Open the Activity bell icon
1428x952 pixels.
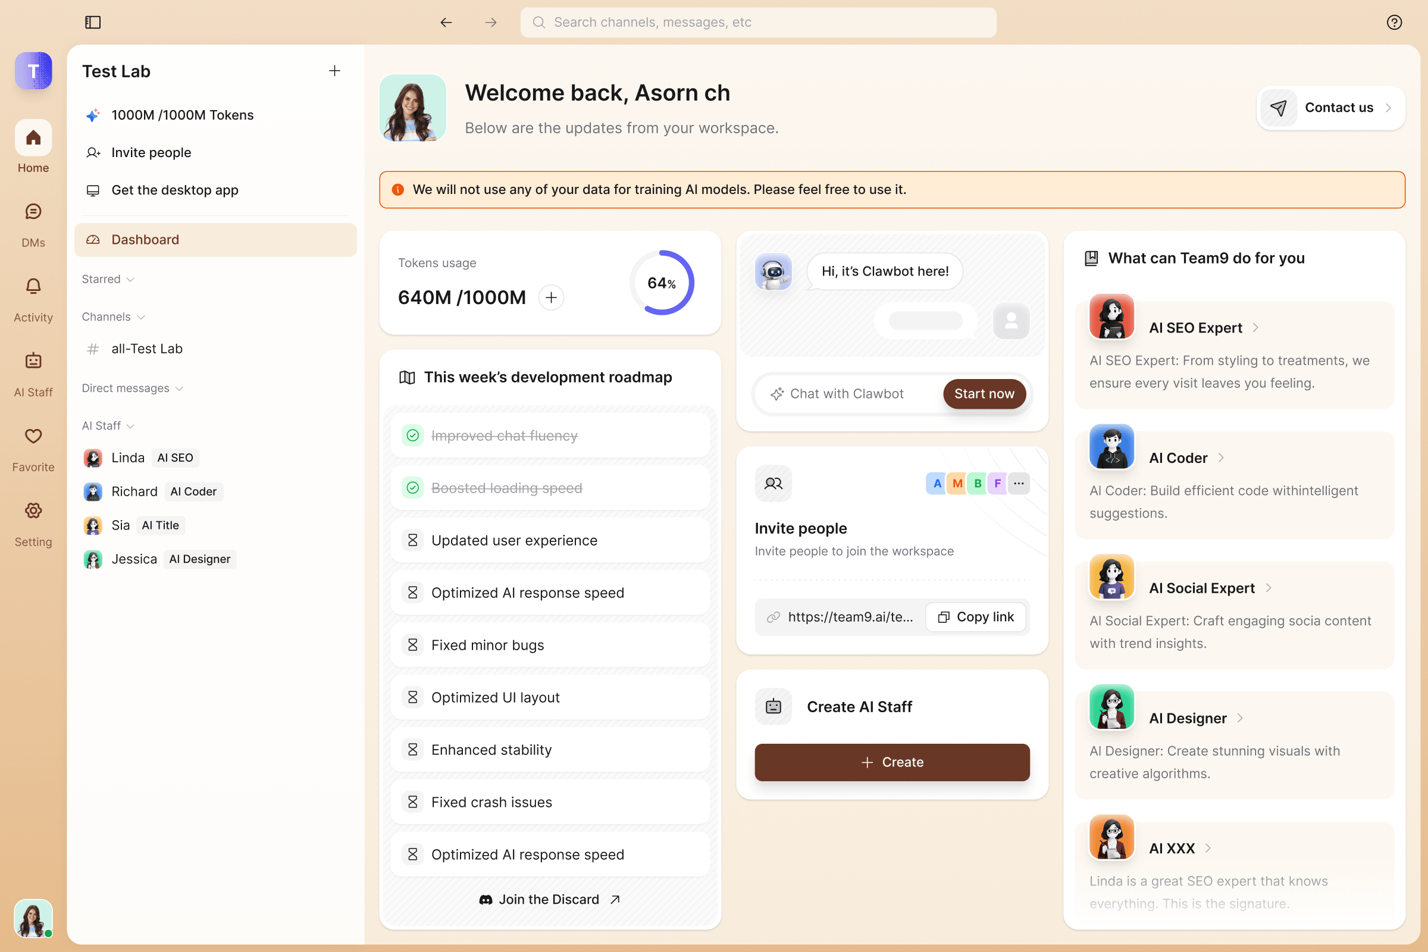(x=33, y=287)
